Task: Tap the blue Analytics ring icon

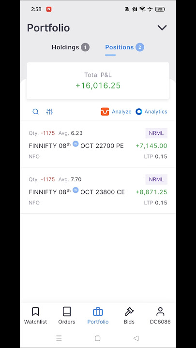Action: tap(139, 112)
